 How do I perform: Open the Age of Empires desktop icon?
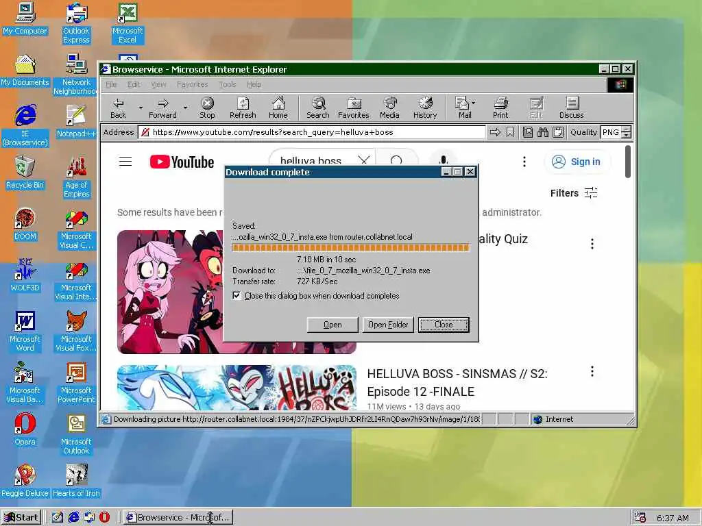coord(77,177)
